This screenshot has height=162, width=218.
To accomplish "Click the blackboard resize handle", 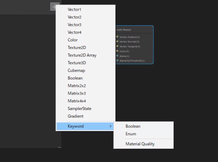I will tap(60, 147).
